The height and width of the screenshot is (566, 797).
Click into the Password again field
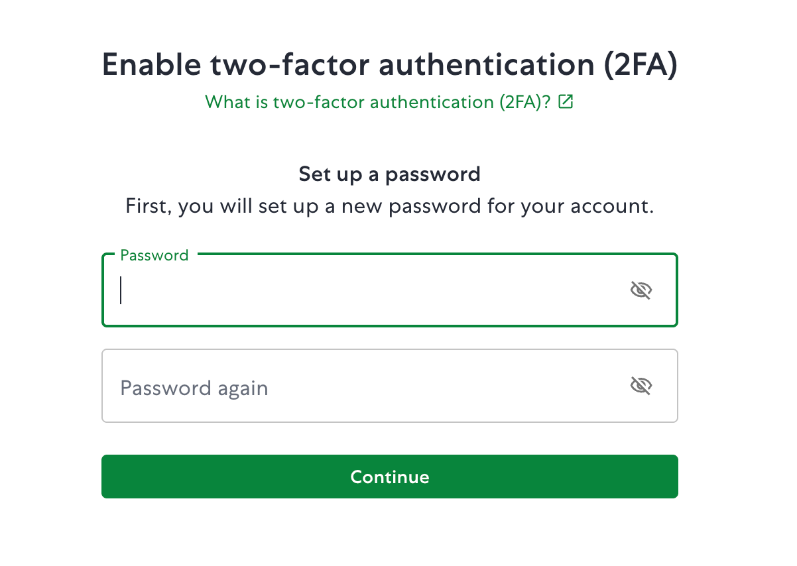click(371, 386)
